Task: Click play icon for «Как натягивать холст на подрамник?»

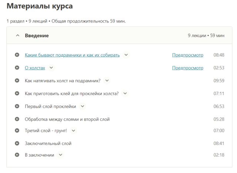Action: point(17,80)
